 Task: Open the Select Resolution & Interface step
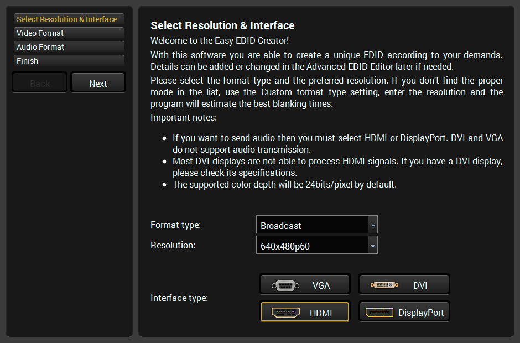pos(69,19)
